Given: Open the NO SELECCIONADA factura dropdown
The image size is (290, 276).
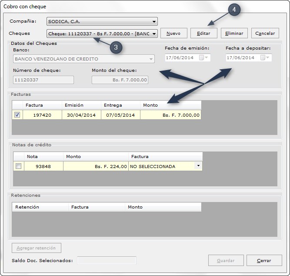Looking at the screenshot, I should pyautogui.click(x=198, y=165).
